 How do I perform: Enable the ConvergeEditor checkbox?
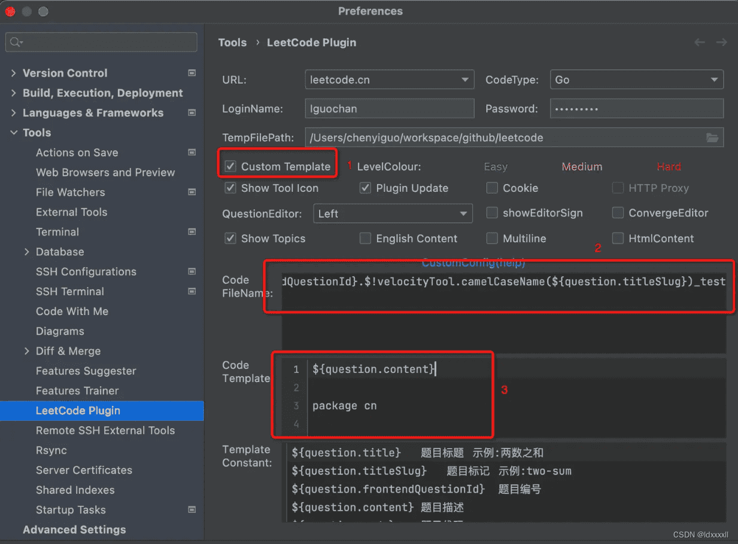pyautogui.click(x=618, y=213)
